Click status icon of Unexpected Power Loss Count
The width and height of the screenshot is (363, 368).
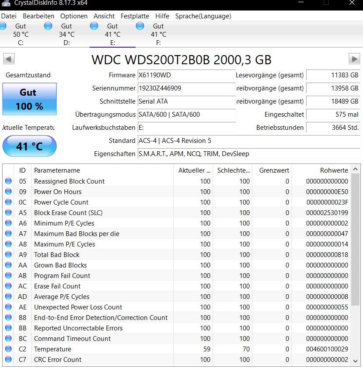pos(8,307)
